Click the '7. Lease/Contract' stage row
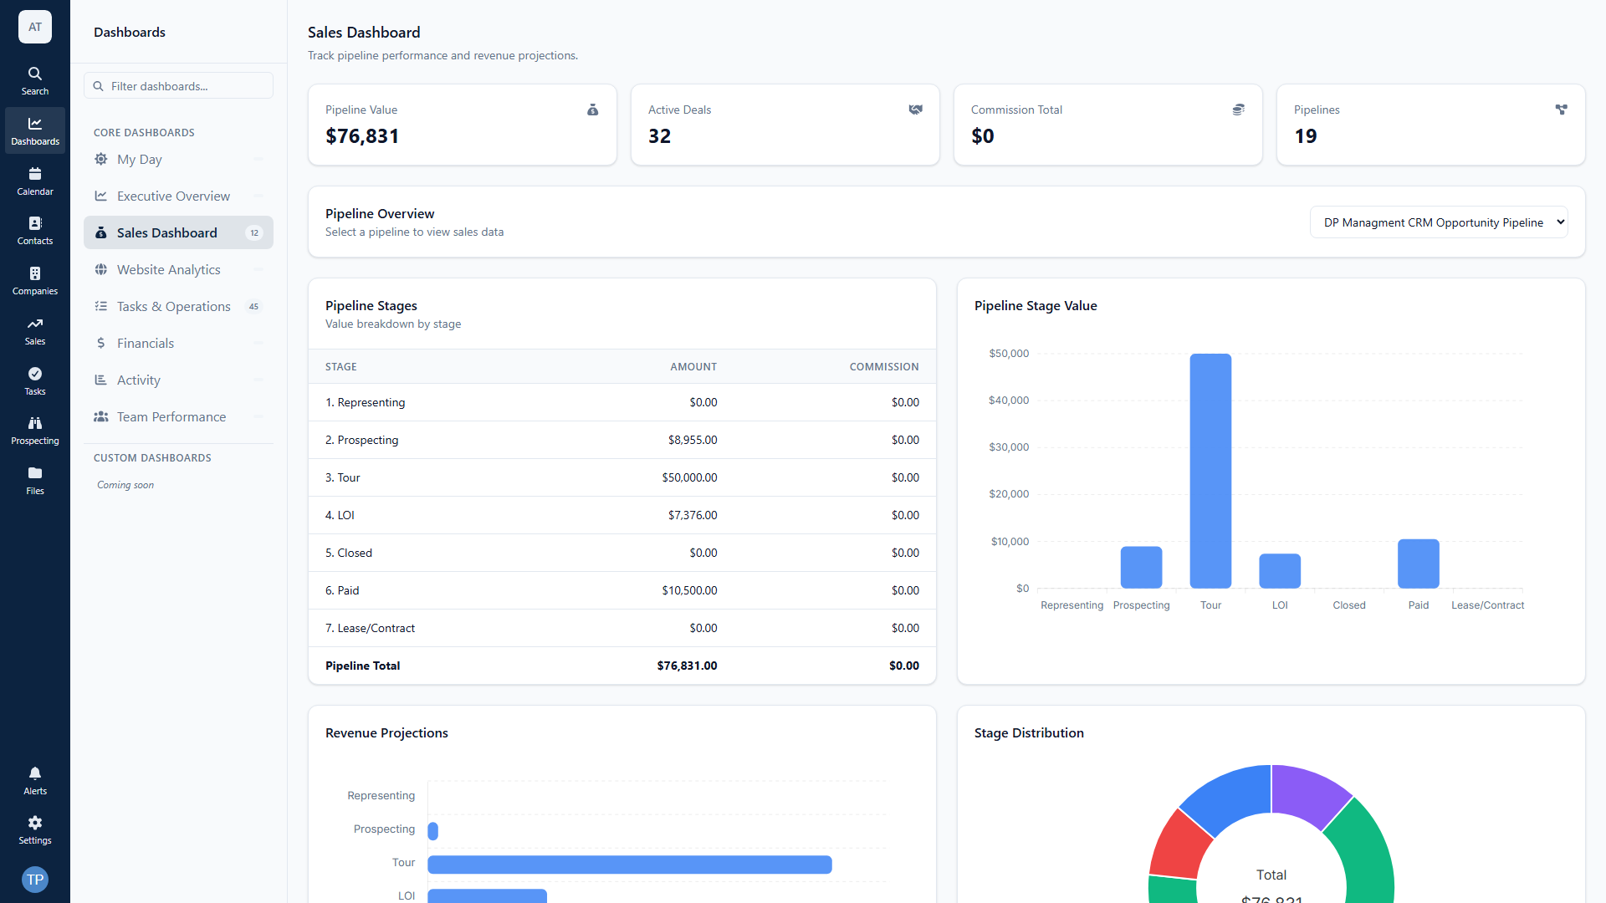This screenshot has height=903, width=1606. [x=621, y=628]
